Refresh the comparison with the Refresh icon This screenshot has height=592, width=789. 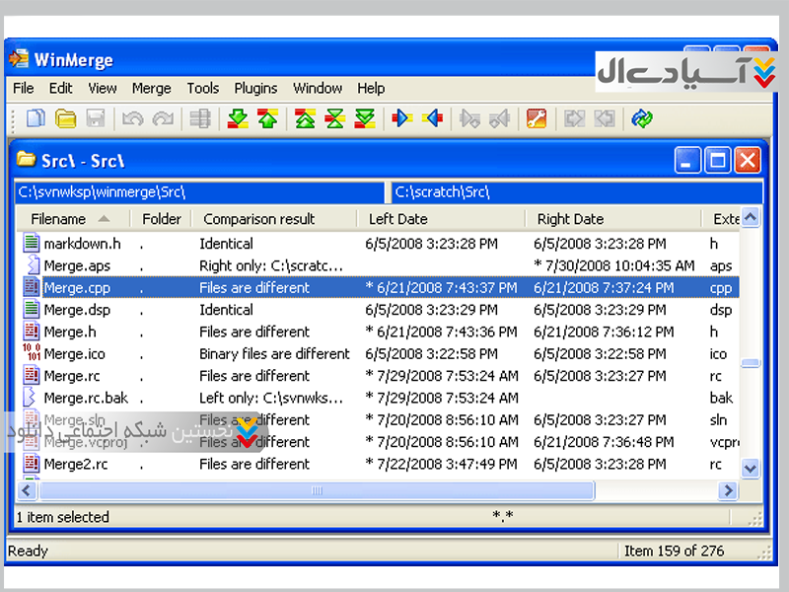pos(642,119)
